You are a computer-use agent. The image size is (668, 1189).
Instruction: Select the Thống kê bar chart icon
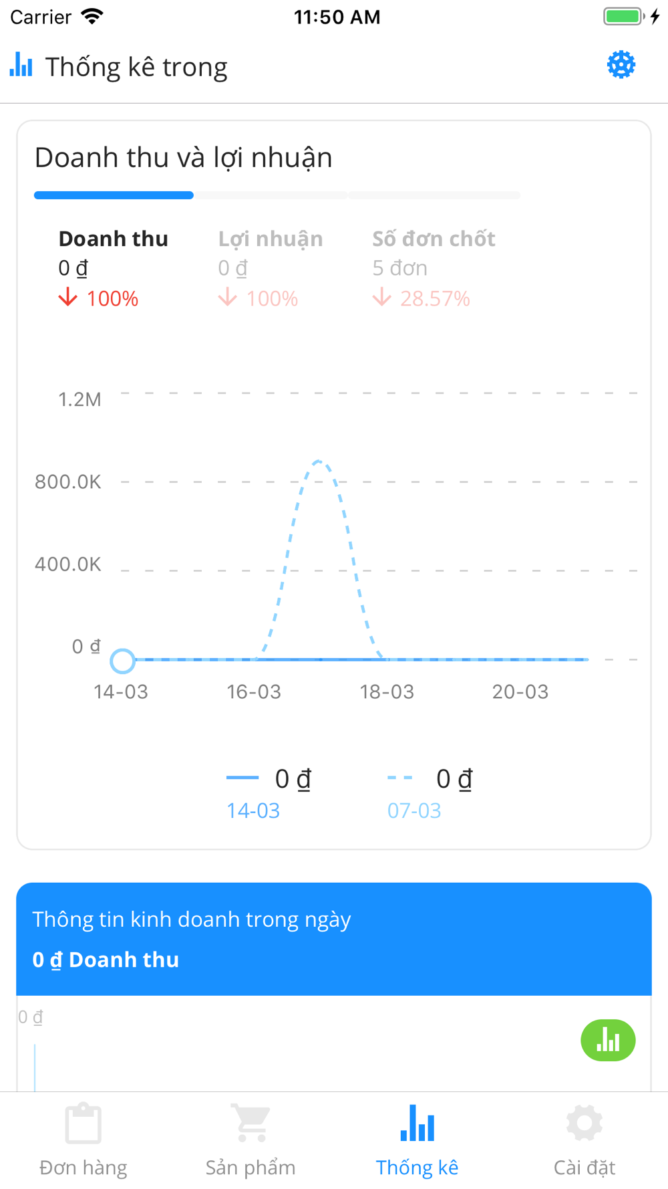click(417, 1123)
